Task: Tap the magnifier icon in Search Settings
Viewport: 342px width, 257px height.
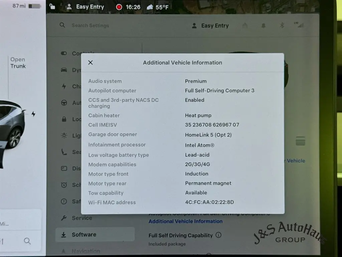Action: 62,25
